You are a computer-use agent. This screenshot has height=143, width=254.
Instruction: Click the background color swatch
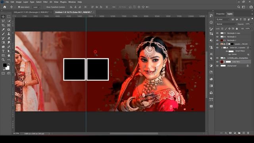pos(8,68)
